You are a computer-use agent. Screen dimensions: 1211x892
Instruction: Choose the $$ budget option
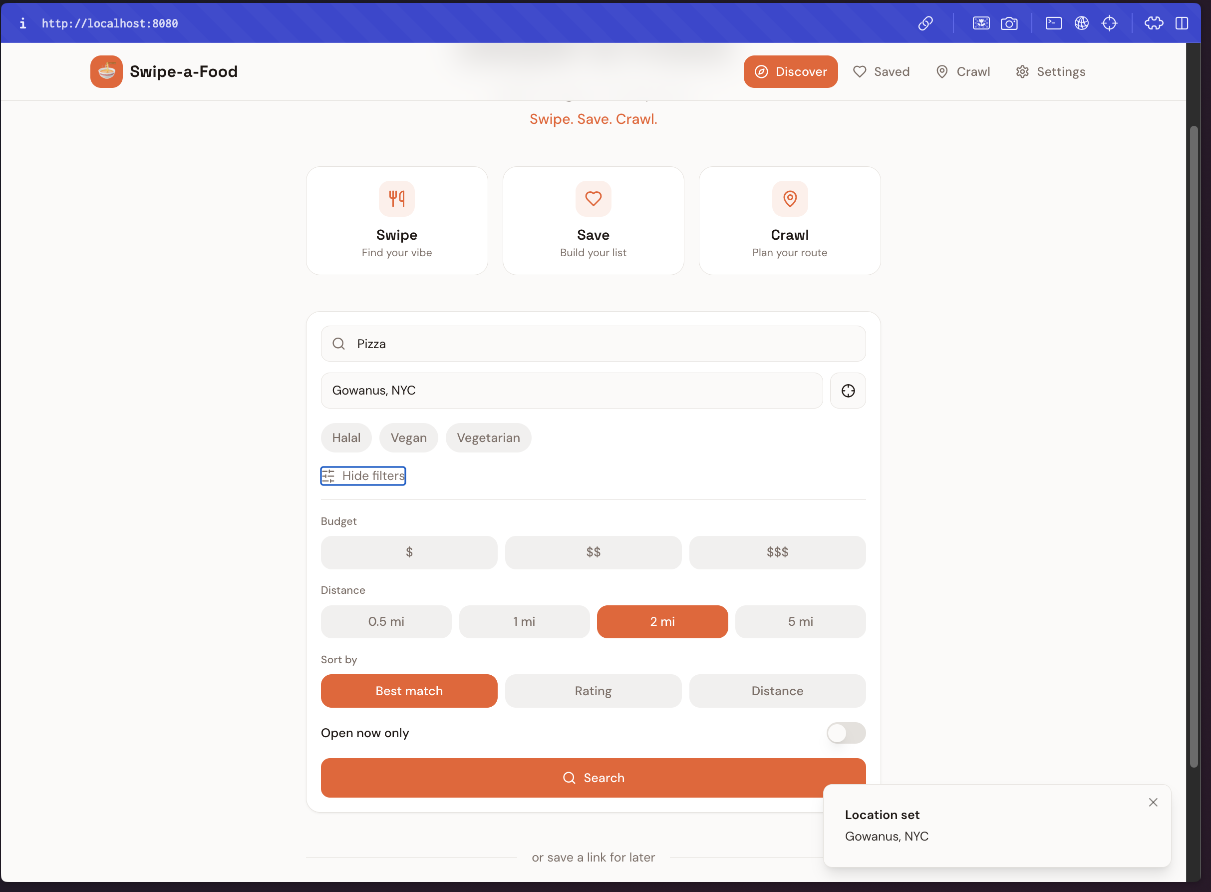593,552
